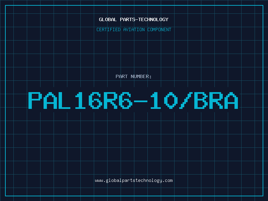Click the slash character in the part number
This screenshot has height=201, width=268.
pyautogui.click(x=186, y=100)
